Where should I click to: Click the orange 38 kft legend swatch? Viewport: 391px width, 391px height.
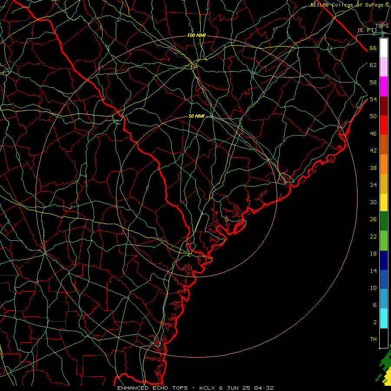pyautogui.click(x=384, y=164)
